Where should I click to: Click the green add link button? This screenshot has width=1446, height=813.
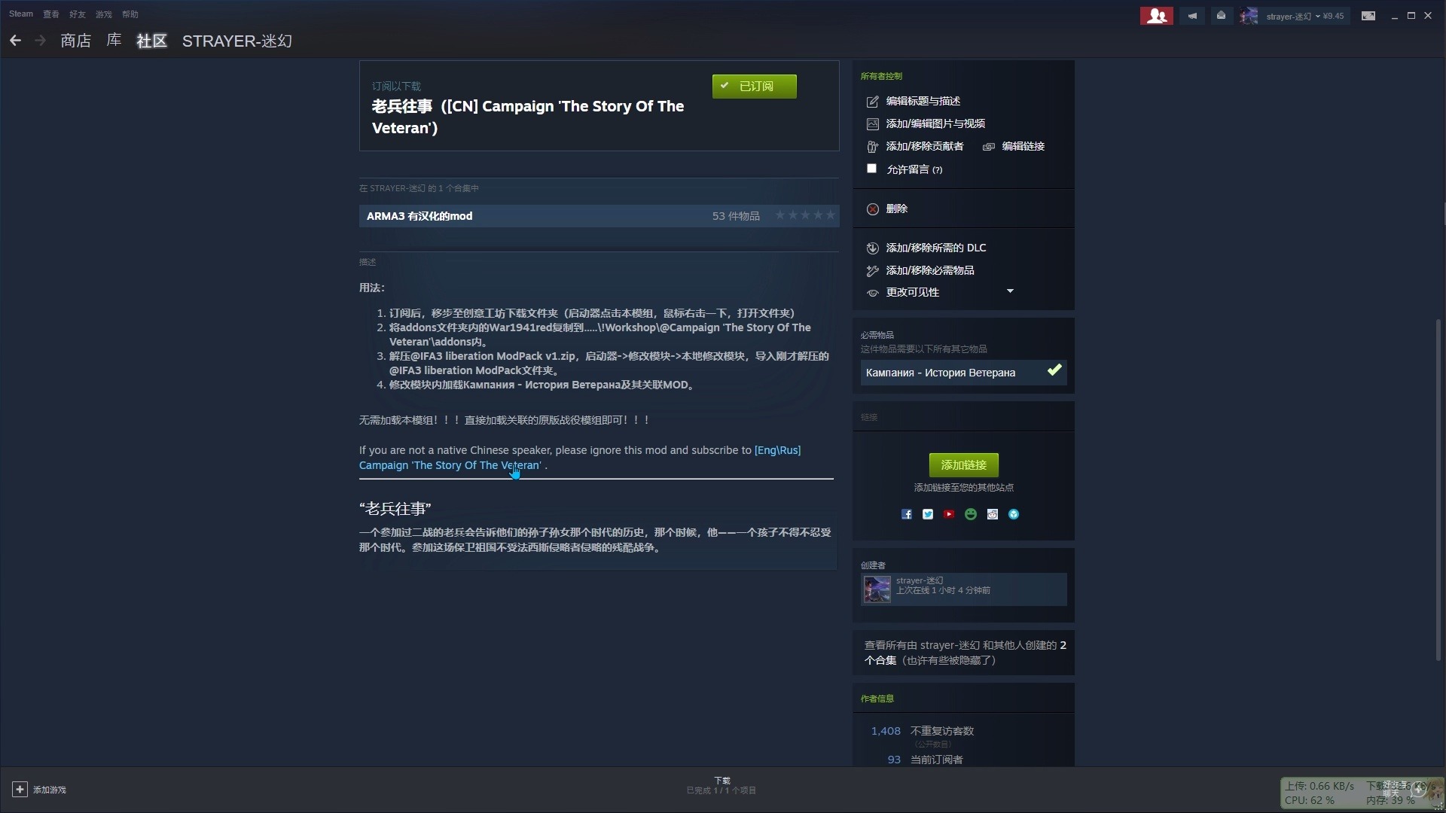coord(963,464)
